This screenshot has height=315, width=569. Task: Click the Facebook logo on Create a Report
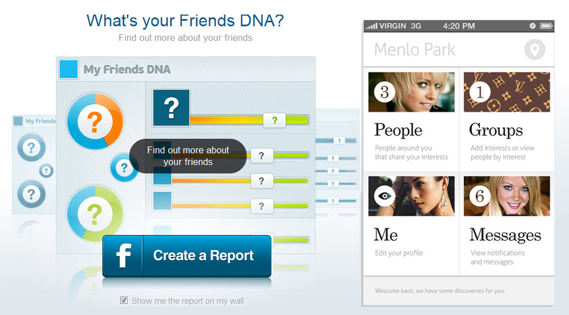pos(123,256)
